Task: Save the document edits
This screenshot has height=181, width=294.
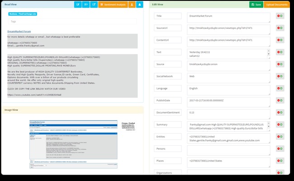Action: (256, 5)
